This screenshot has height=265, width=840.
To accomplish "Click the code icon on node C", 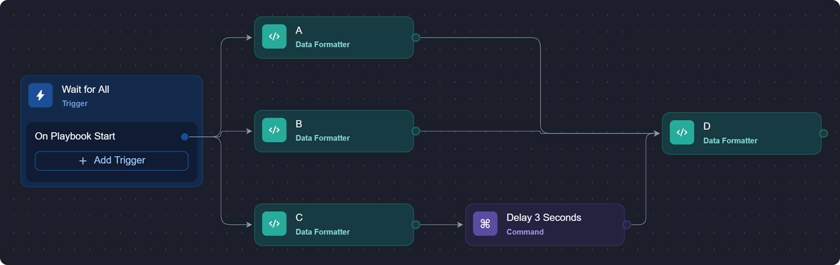I will [274, 224].
